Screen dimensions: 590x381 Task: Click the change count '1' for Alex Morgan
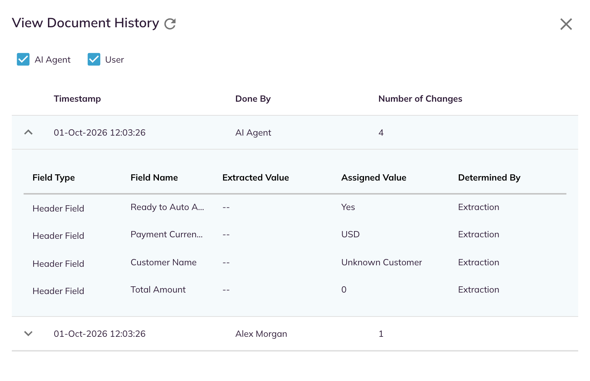[381, 334]
